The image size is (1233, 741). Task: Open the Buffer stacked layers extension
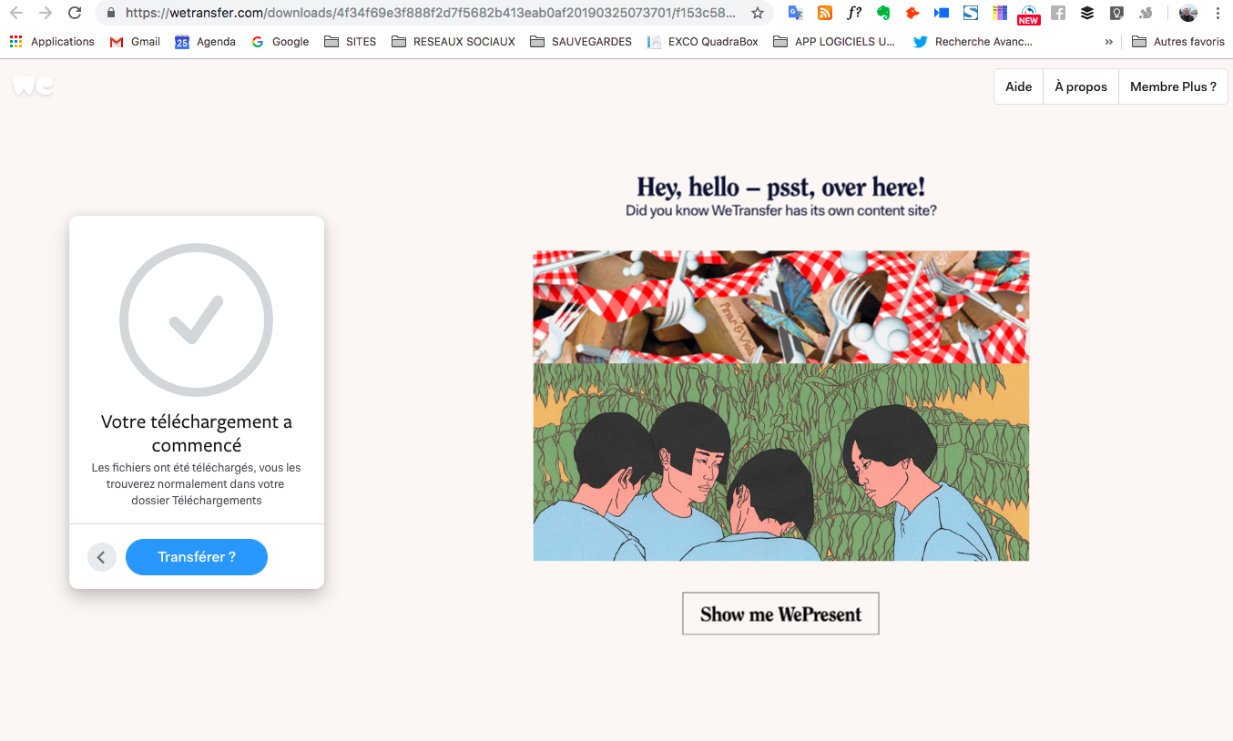(x=1087, y=13)
